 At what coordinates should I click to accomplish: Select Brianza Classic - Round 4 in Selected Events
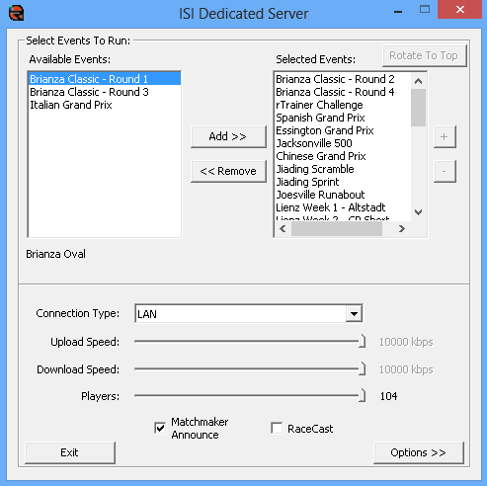(343, 92)
